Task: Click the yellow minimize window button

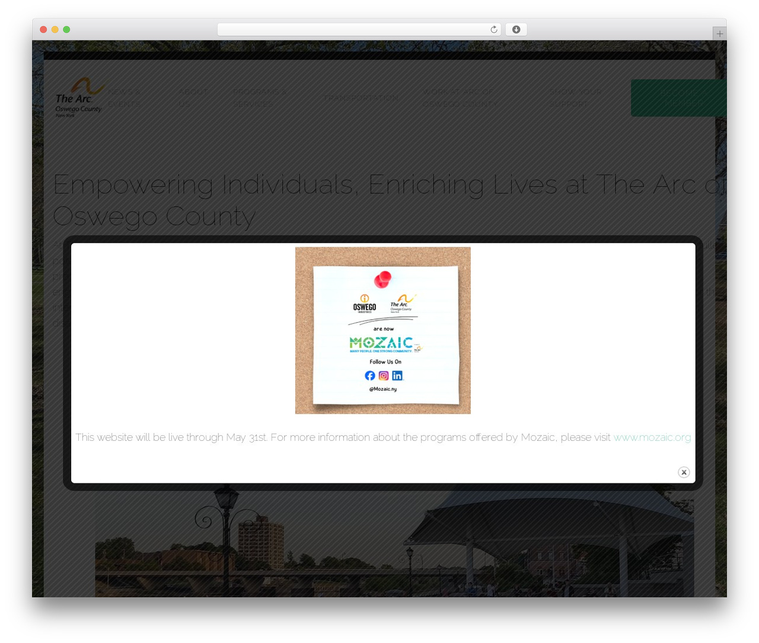Action: (55, 30)
